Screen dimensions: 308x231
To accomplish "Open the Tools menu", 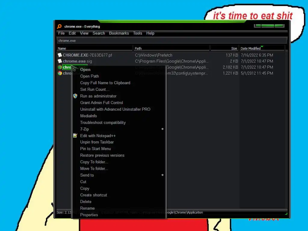I will [137, 33].
